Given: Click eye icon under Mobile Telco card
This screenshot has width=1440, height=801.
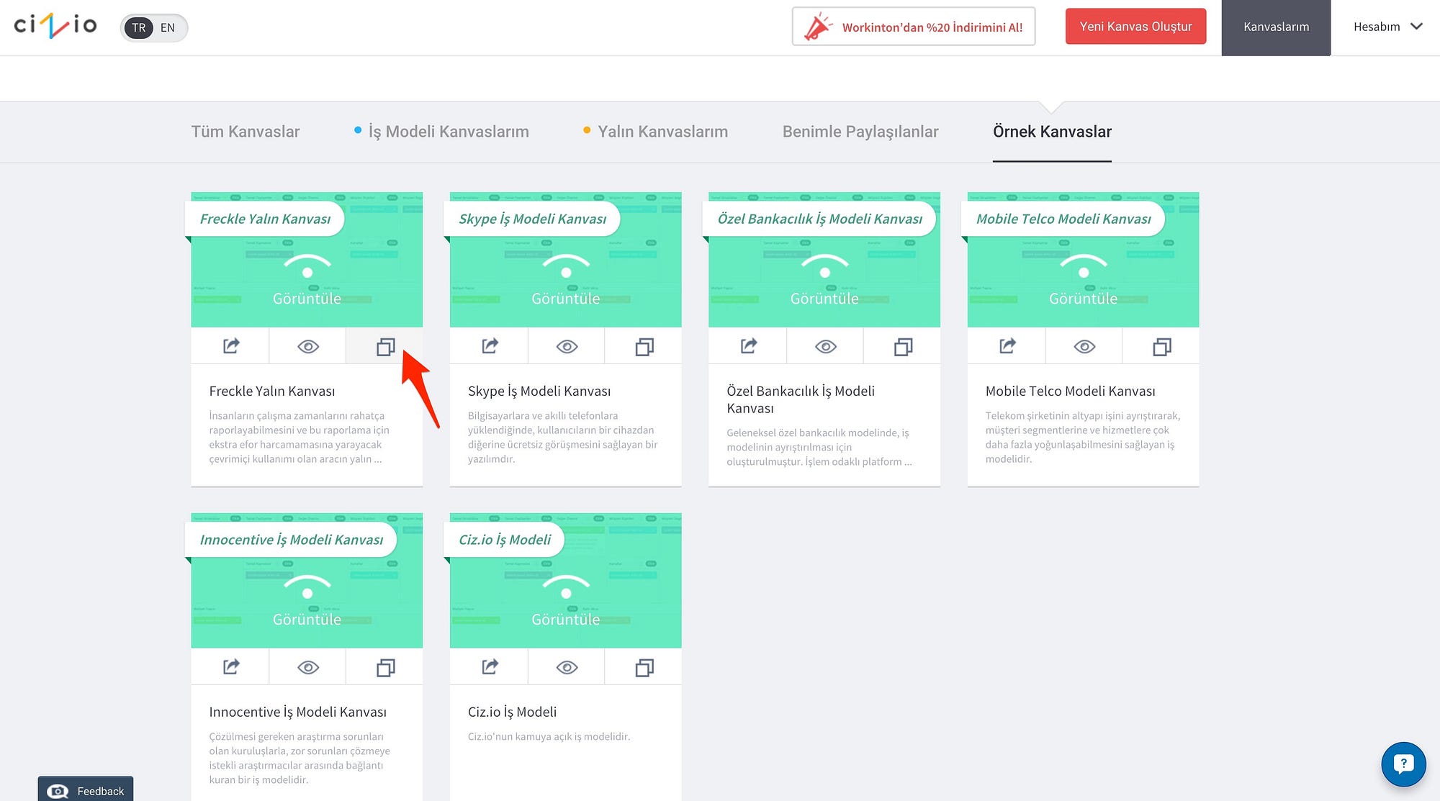Looking at the screenshot, I should (1084, 346).
